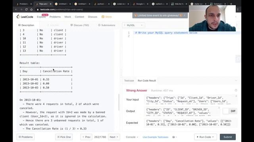Open the Contest page
254x142 pixels.
pyautogui.click(x=79, y=17)
